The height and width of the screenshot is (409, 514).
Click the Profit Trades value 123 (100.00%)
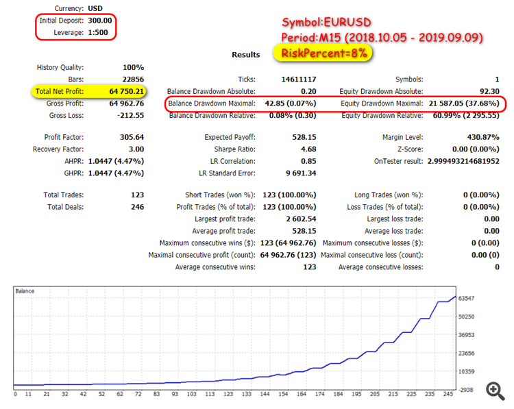(289, 207)
